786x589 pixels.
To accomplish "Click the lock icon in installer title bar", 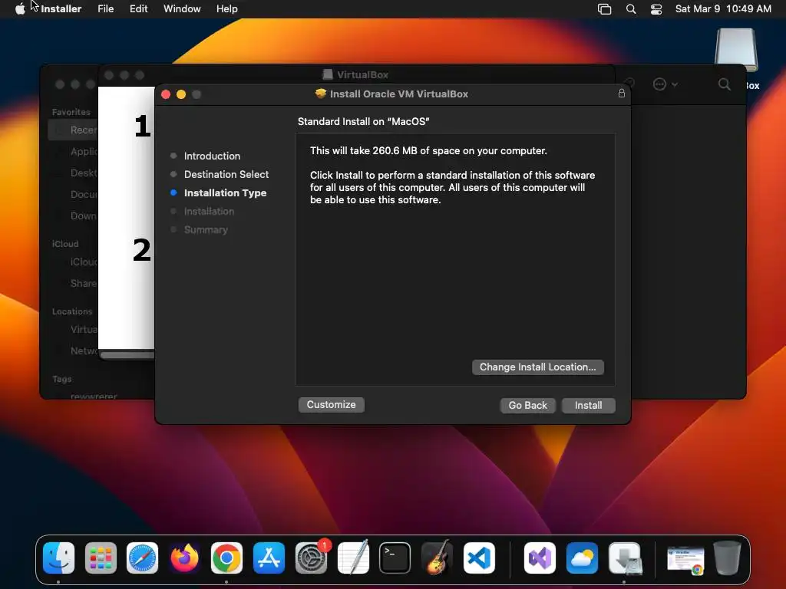I will point(621,94).
